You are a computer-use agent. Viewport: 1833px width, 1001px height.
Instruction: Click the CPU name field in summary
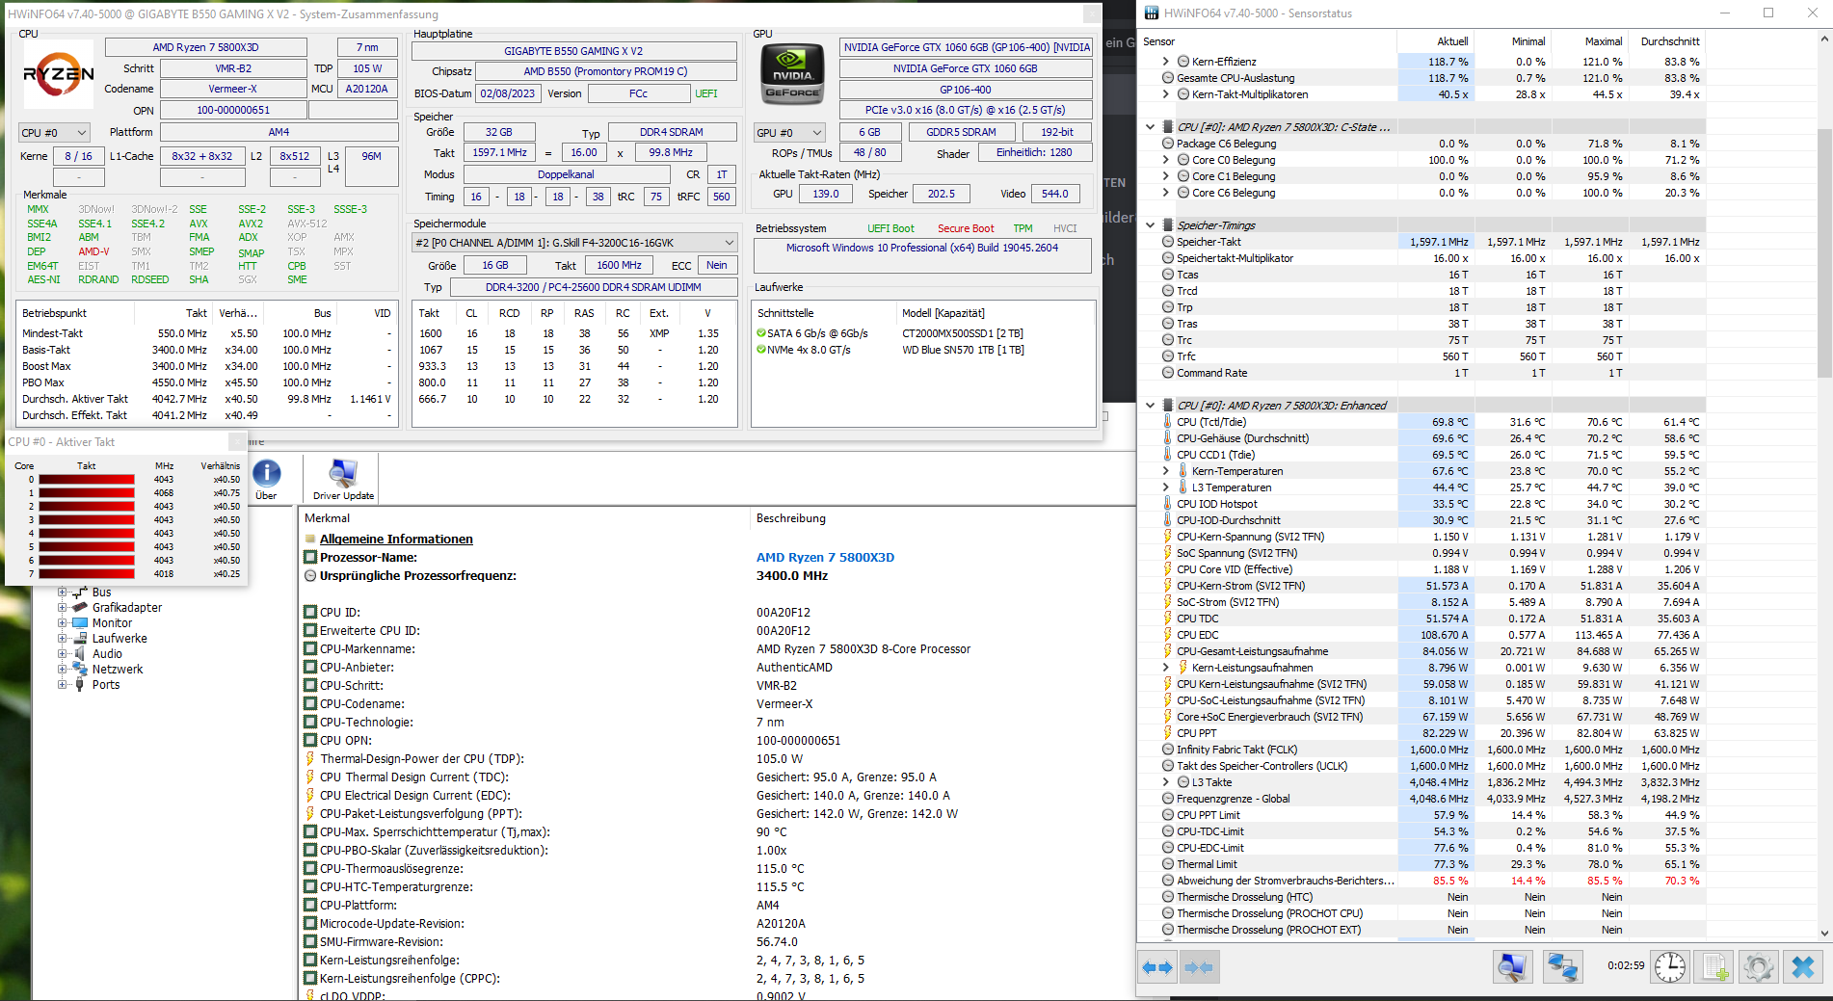(205, 47)
